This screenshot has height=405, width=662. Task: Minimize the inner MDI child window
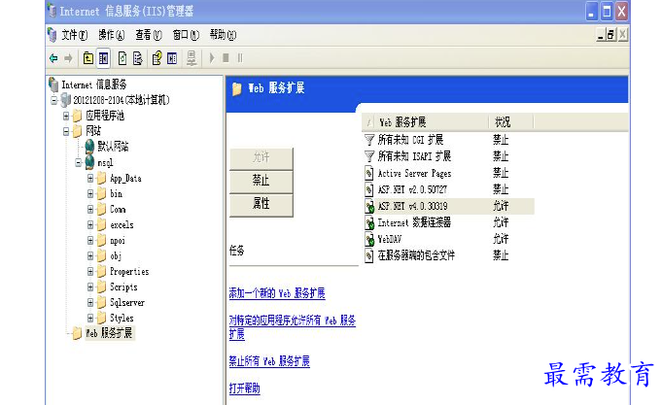point(600,35)
